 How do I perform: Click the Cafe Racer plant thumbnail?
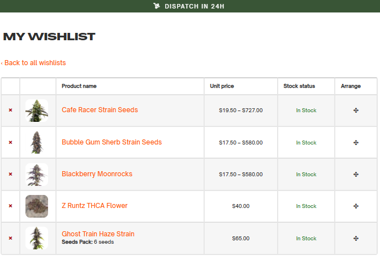[x=37, y=111]
